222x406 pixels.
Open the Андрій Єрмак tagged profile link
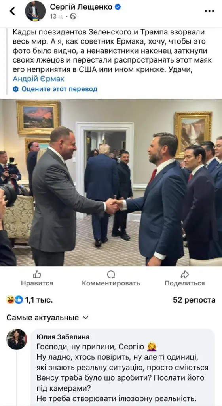tap(38, 79)
